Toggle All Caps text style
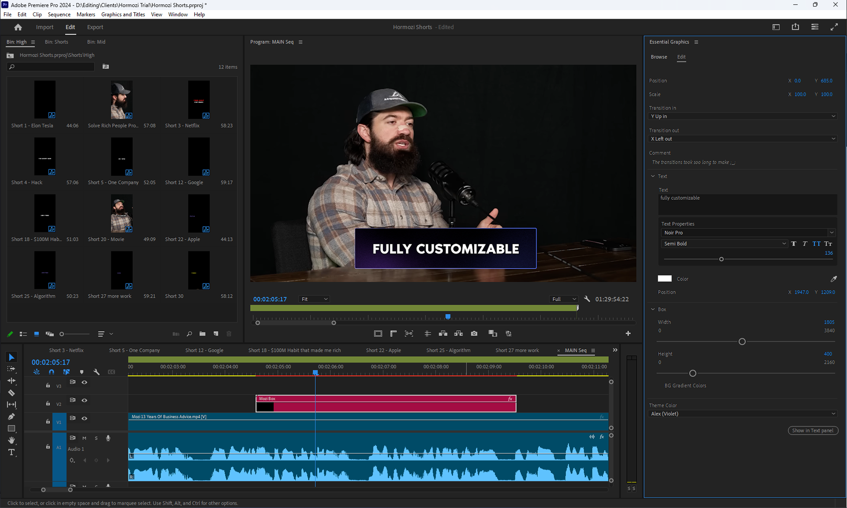Screen dimensions: 847x508 pyautogui.click(x=816, y=243)
